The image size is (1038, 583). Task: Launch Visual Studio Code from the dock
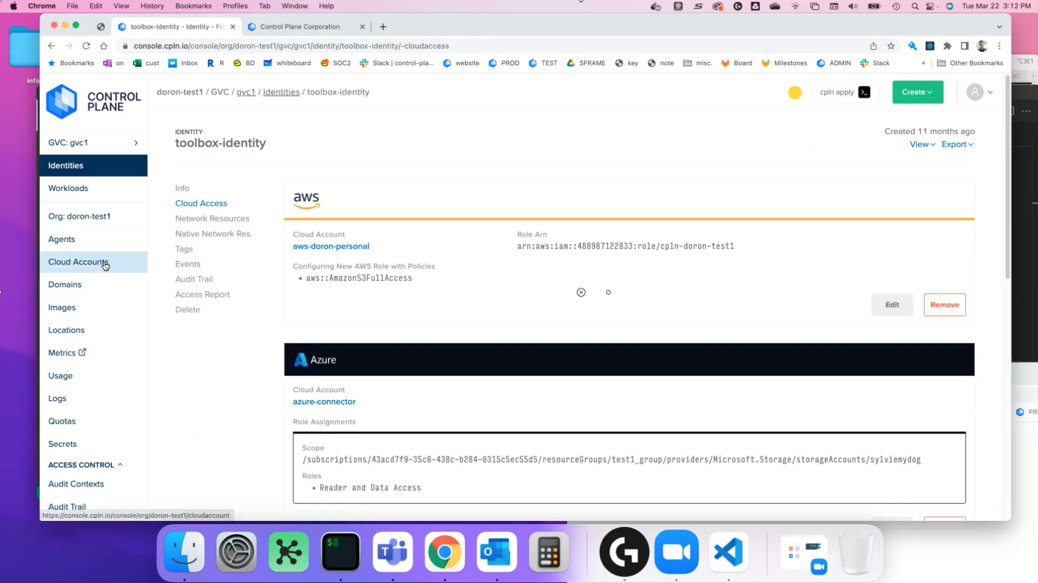click(x=728, y=552)
